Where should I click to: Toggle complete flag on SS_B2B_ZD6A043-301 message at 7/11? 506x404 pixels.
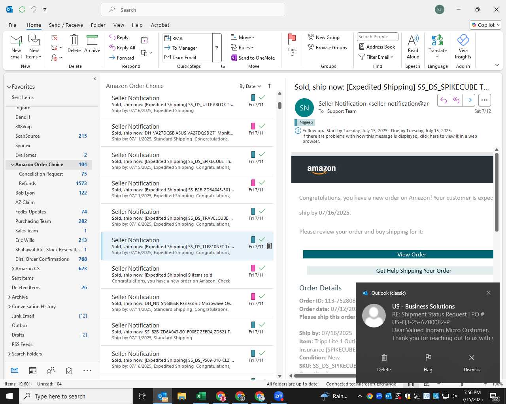tap(262, 182)
